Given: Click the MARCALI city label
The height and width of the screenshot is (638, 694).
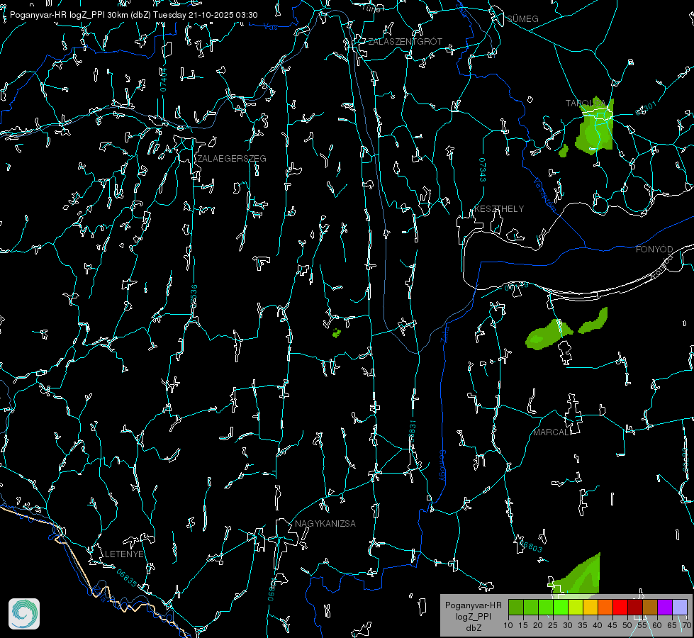Looking at the screenshot, I should (552, 432).
